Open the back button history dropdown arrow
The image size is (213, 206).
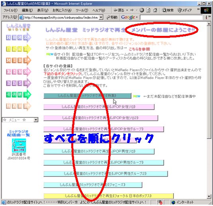(x=127, y=10)
